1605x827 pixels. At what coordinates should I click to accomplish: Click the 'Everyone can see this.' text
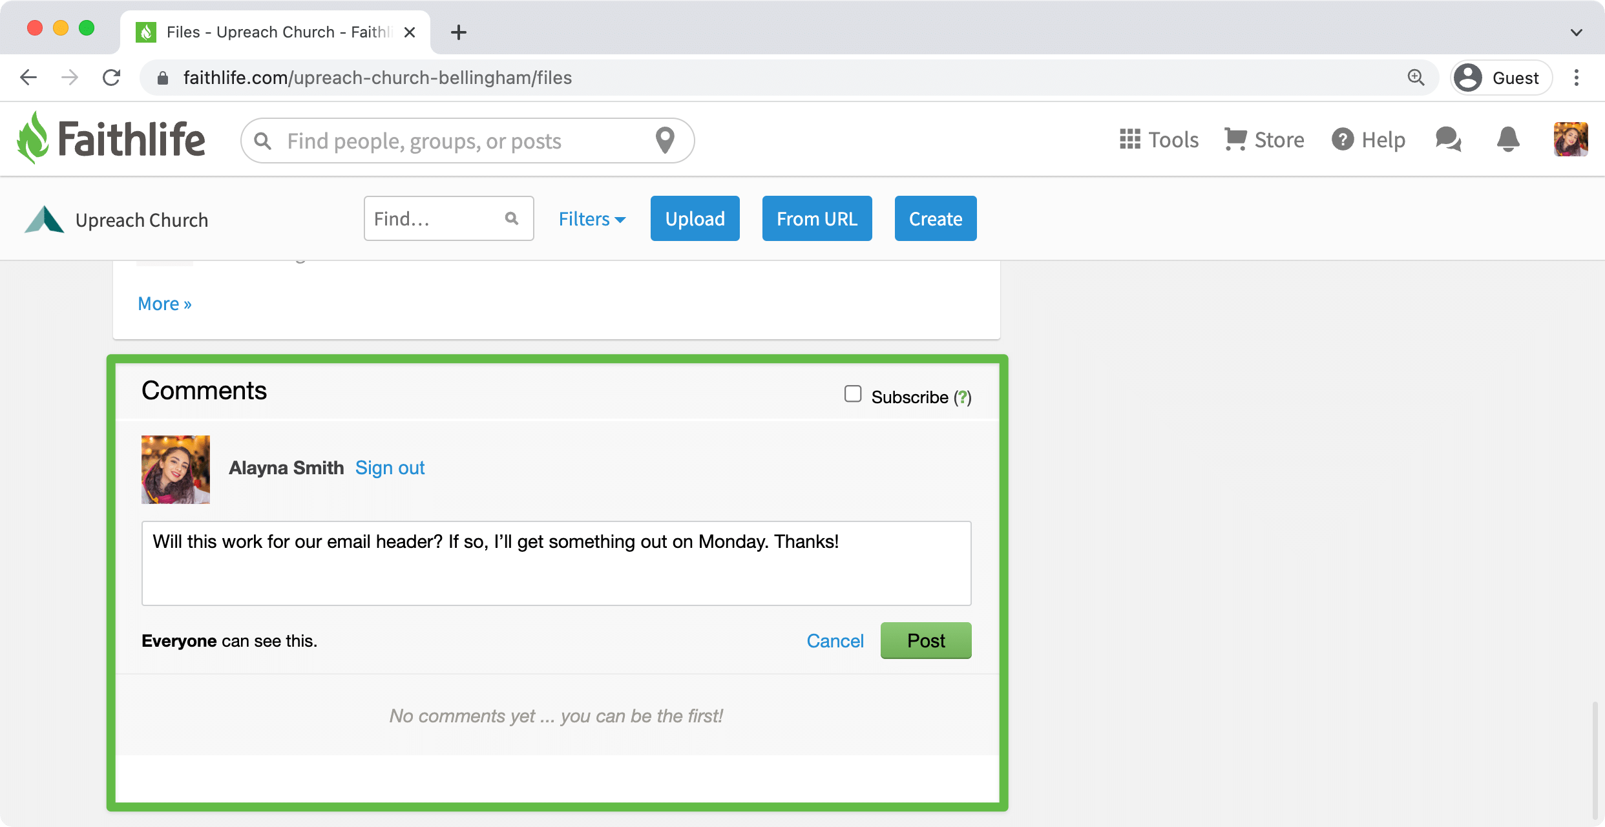229,641
